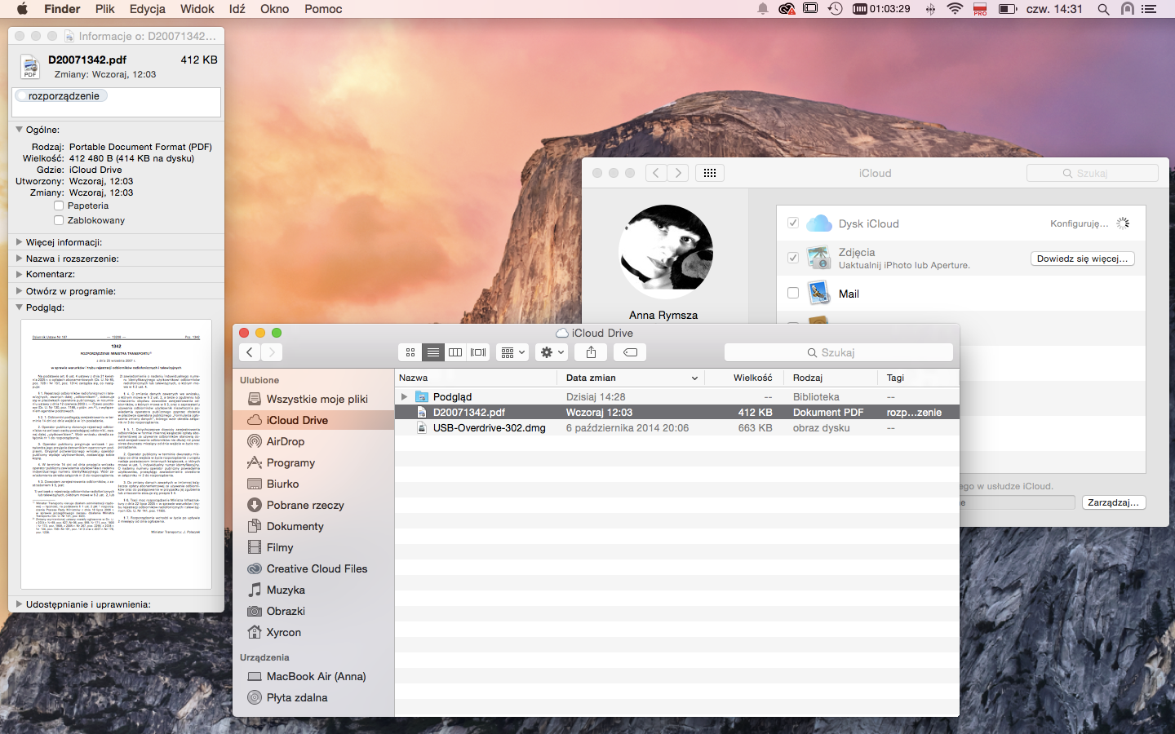Select the USB-Overdrive-302.dmg file

point(677,428)
